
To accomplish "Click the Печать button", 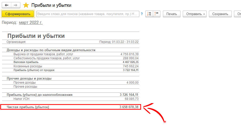I will (171, 14).
